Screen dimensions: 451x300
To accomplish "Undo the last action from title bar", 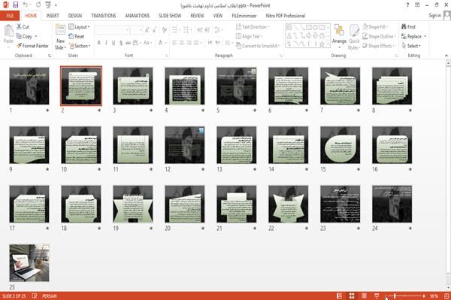I will point(26,5).
